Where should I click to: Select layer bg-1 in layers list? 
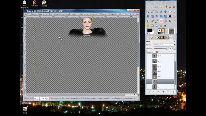click(160, 87)
